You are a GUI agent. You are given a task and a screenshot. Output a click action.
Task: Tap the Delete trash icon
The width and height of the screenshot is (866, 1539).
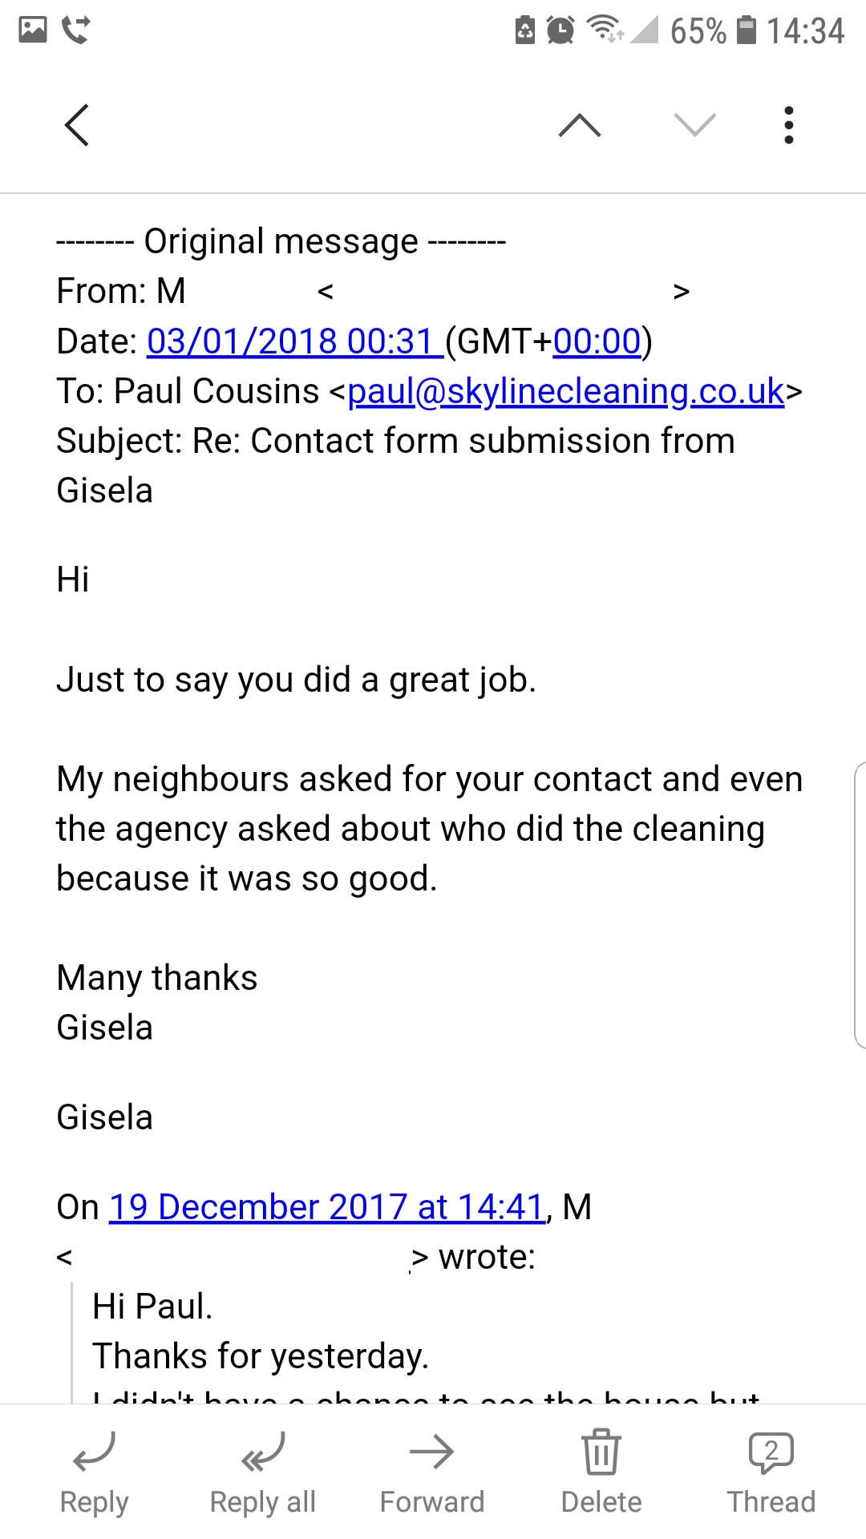point(601,1452)
